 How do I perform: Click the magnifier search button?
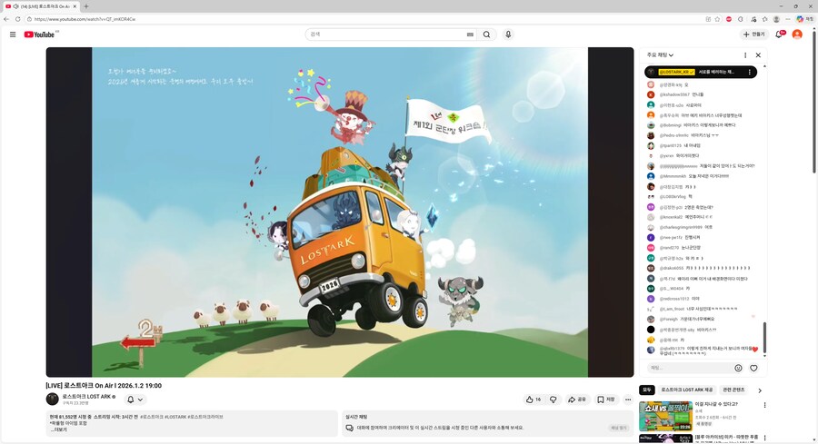pos(486,35)
